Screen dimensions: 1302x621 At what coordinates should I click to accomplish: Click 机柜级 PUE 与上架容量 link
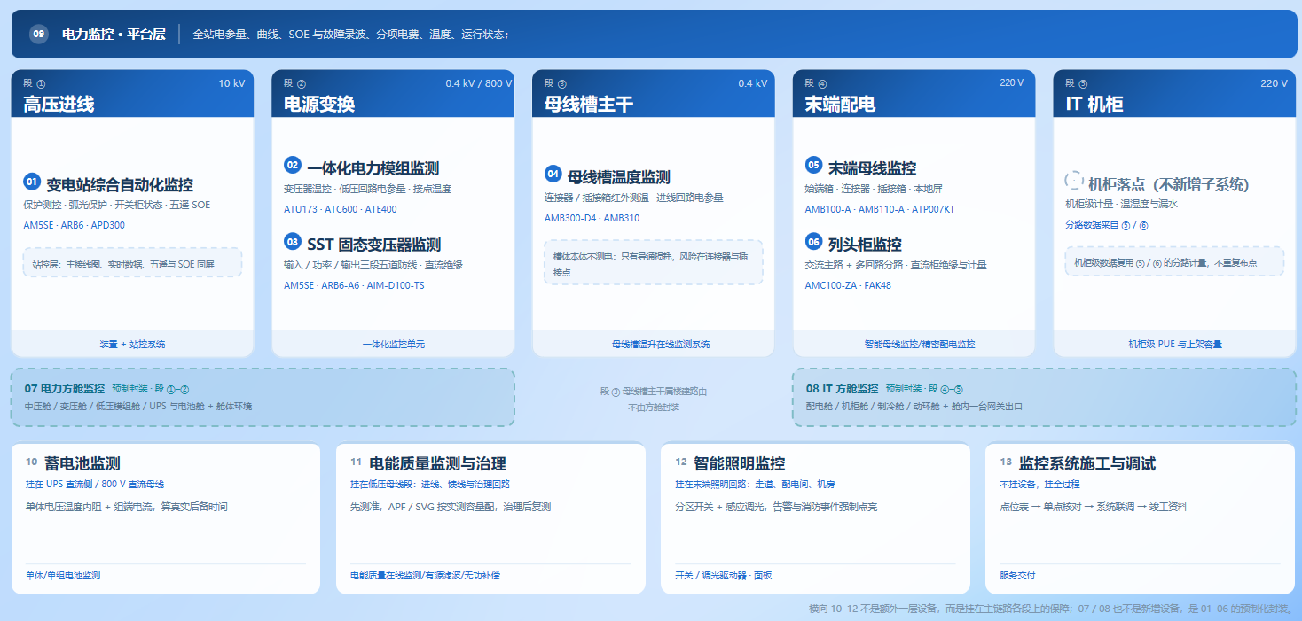tap(1174, 344)
